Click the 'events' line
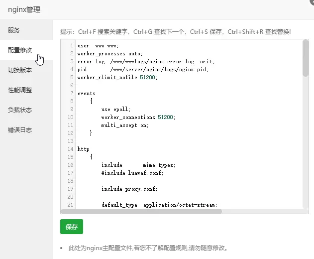Screen dimensions: 314x259 (x=87, y=94)
